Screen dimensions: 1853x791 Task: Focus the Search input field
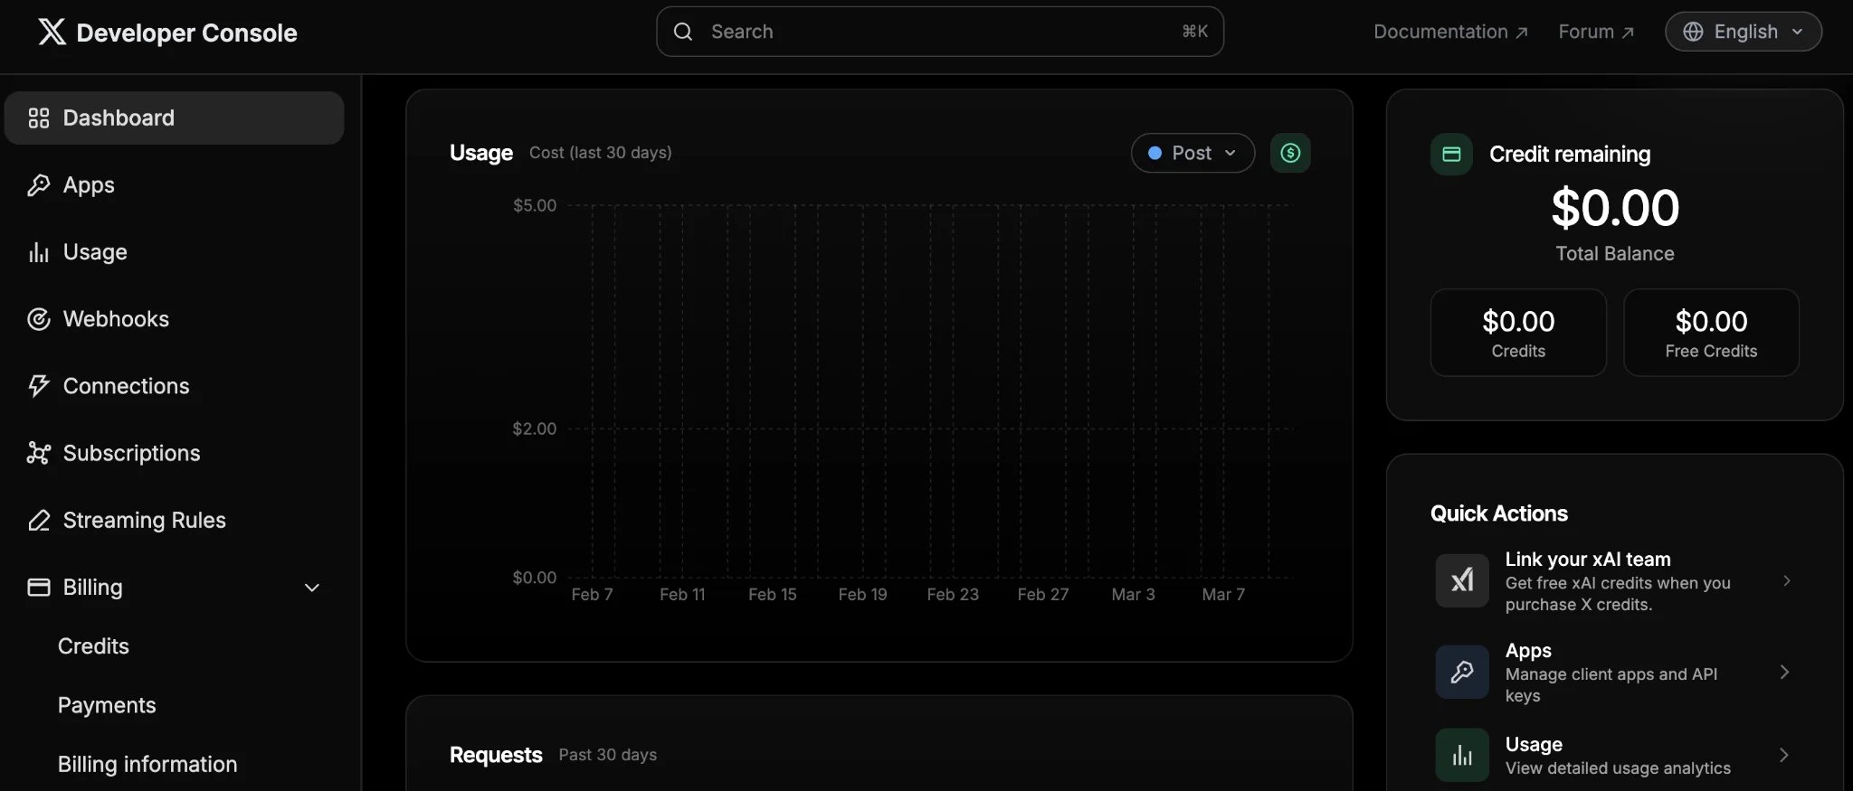(x=939, y=32)
